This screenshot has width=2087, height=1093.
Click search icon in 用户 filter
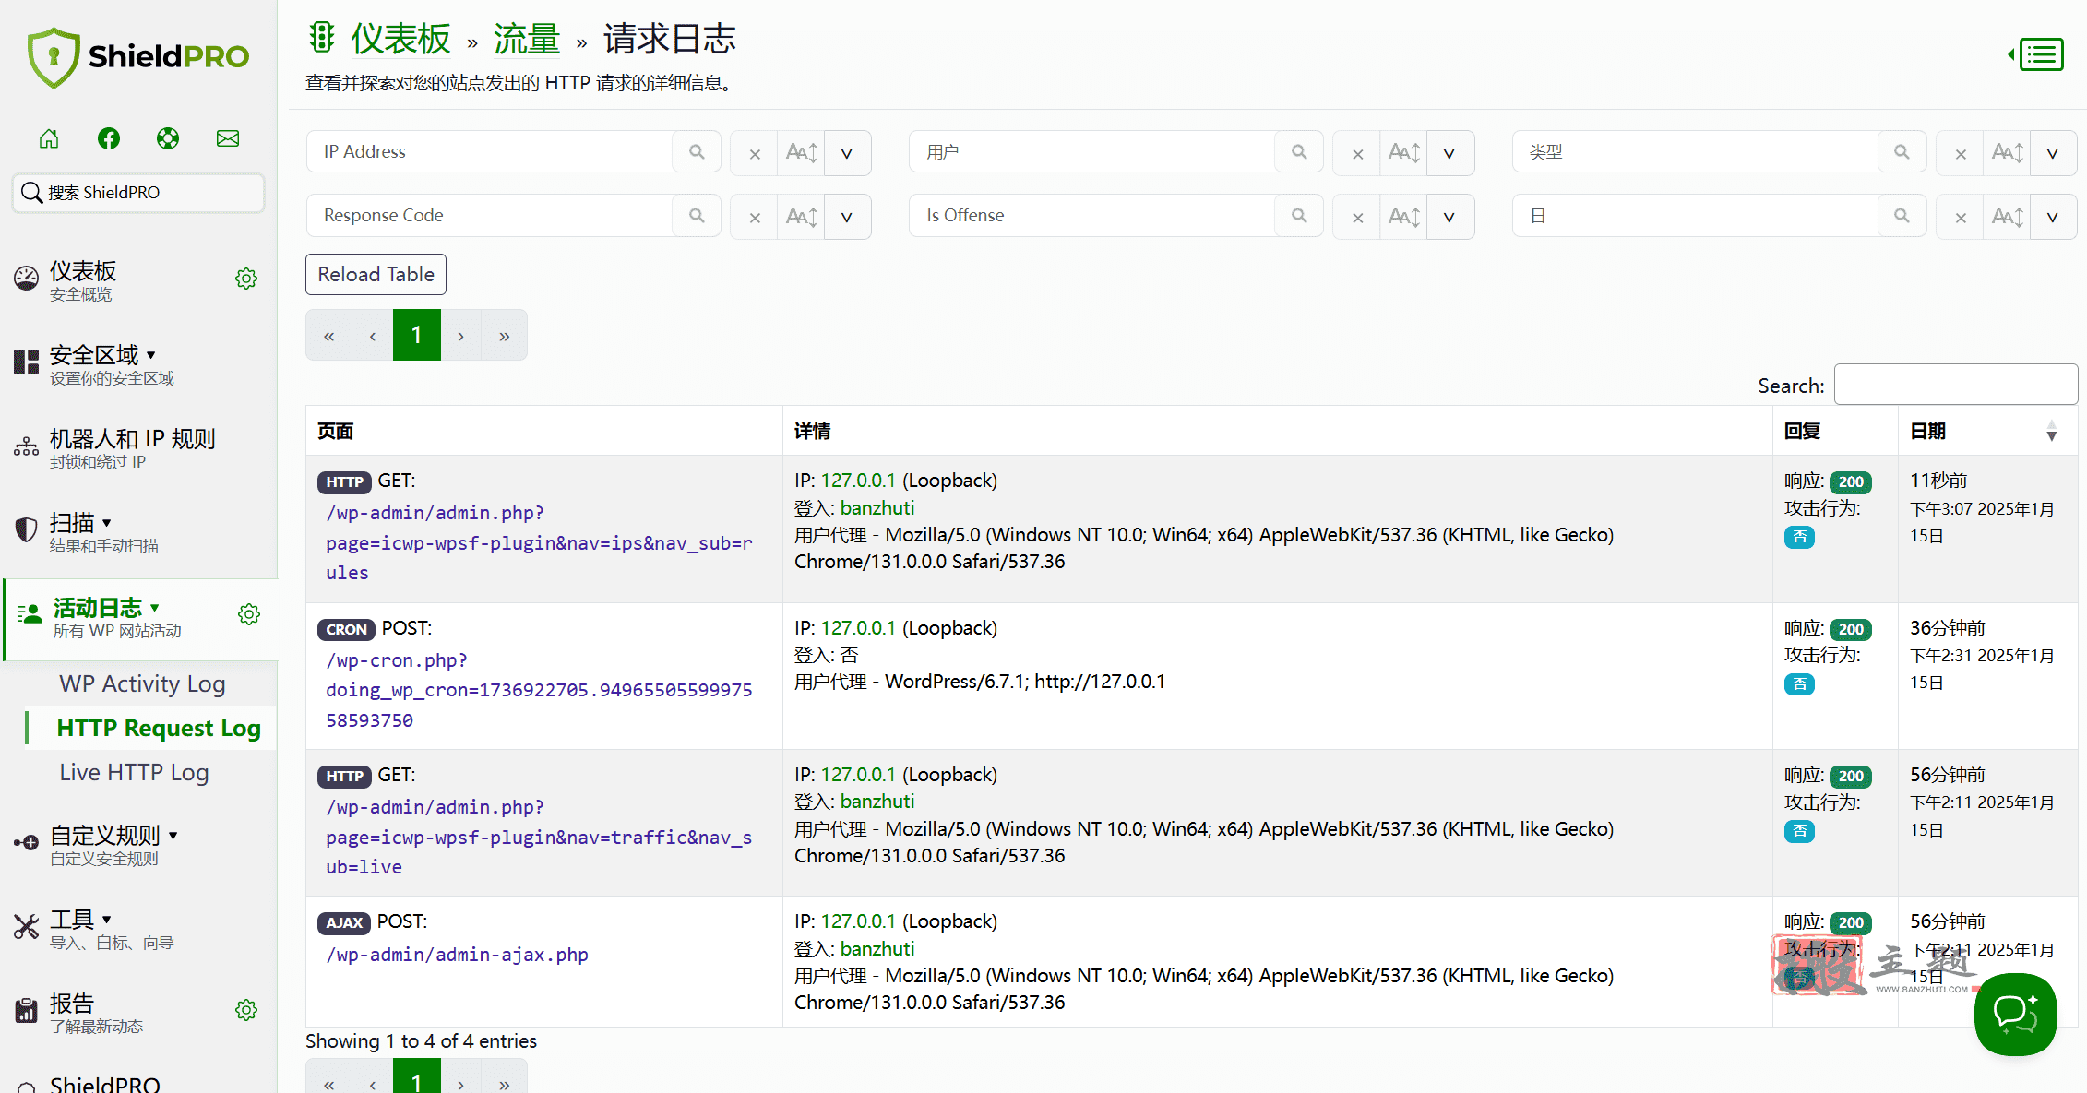click(1299, 152)
